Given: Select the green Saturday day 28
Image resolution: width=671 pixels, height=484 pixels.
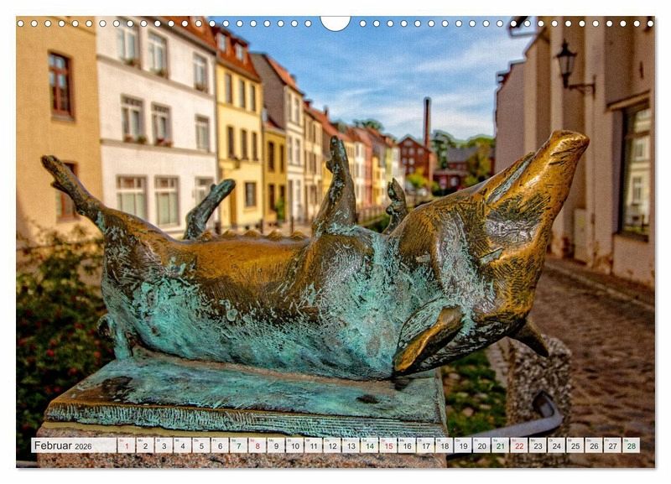Looking at the screenshot, I should [x=632, y=445].
